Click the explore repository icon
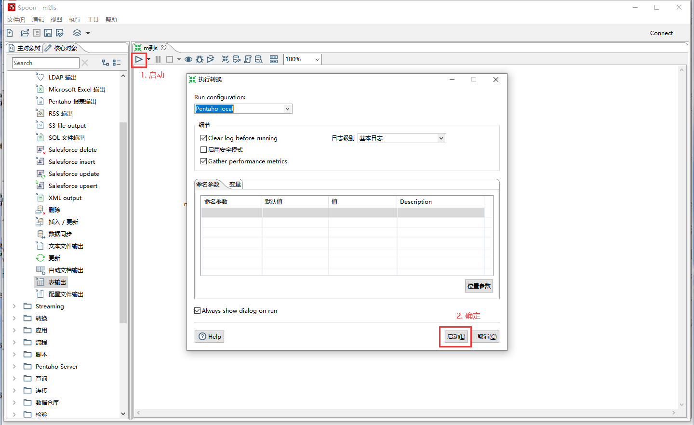 coord(37,33)
